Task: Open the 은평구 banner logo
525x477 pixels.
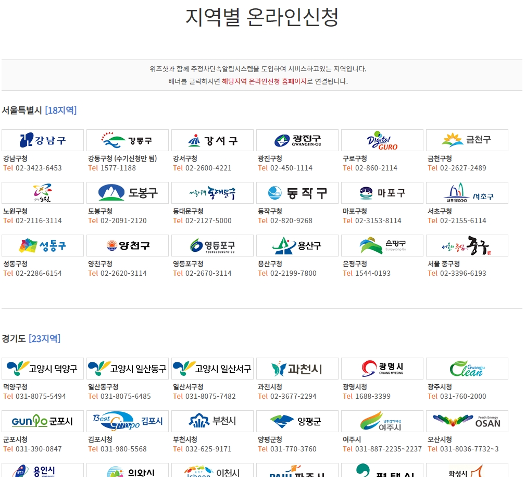Action: click(x=382, y=246)
